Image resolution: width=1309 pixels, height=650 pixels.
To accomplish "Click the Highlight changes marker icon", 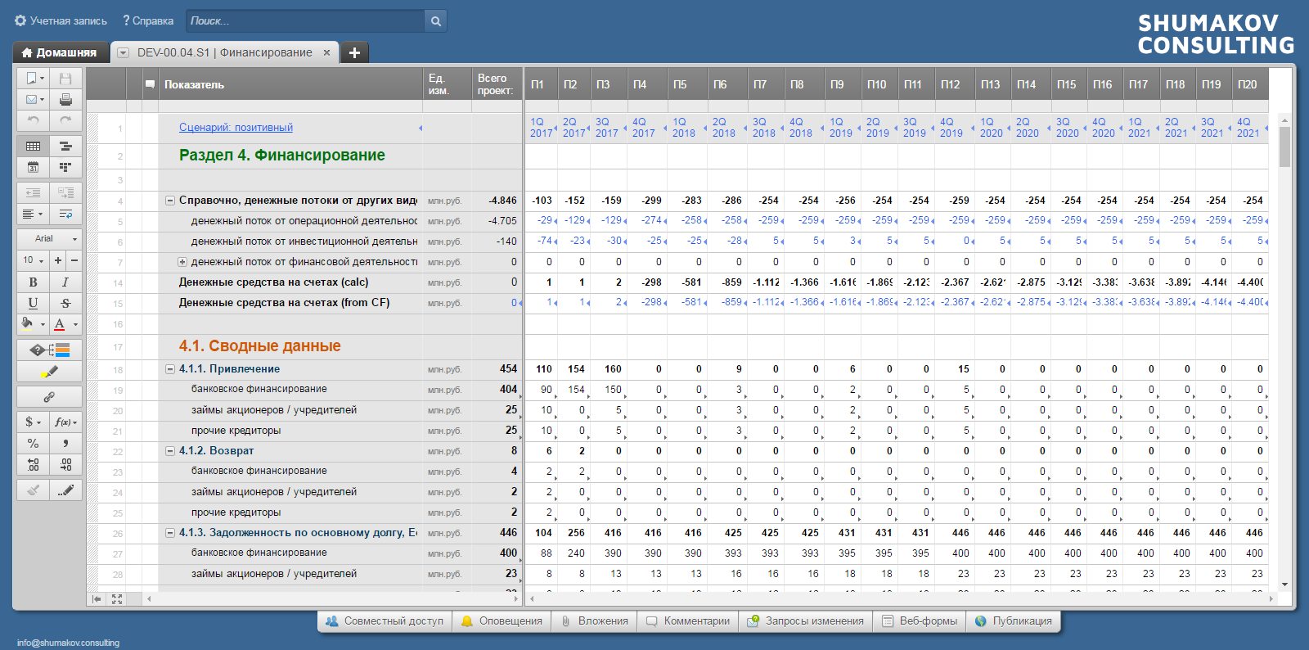I will [49, 372].
